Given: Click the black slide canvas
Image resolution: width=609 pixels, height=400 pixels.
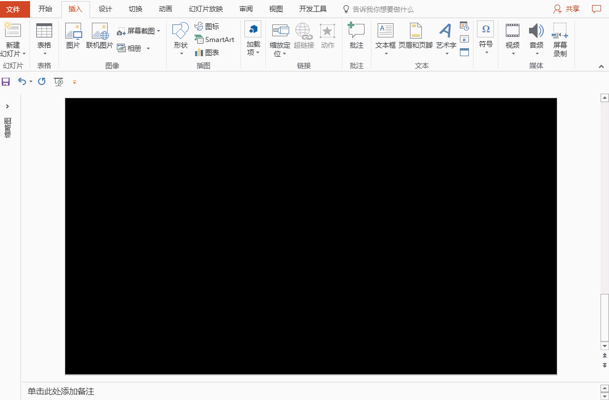Looking at the screenshot, I should (x=311, y=237).
